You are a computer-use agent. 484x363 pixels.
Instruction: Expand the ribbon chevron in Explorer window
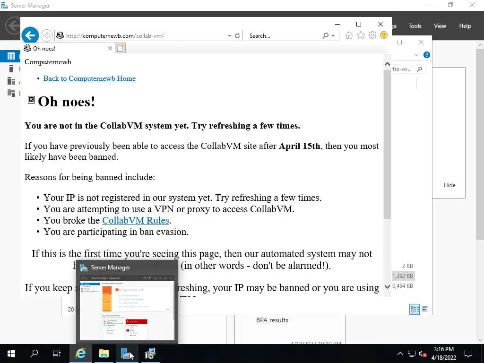point(416,55)
